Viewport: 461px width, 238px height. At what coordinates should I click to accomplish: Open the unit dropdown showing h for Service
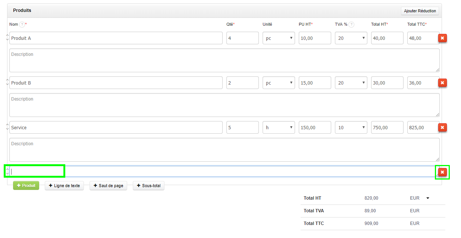point(278,127)
